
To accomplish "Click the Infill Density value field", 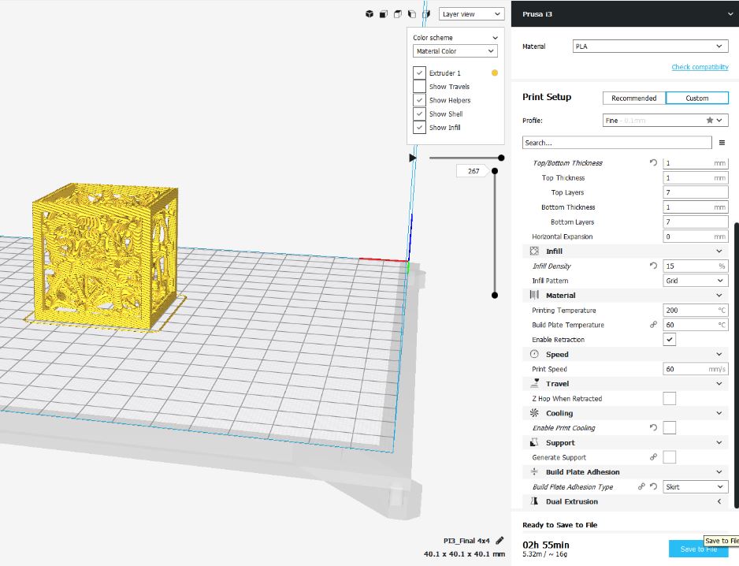I will click(695, 266).
